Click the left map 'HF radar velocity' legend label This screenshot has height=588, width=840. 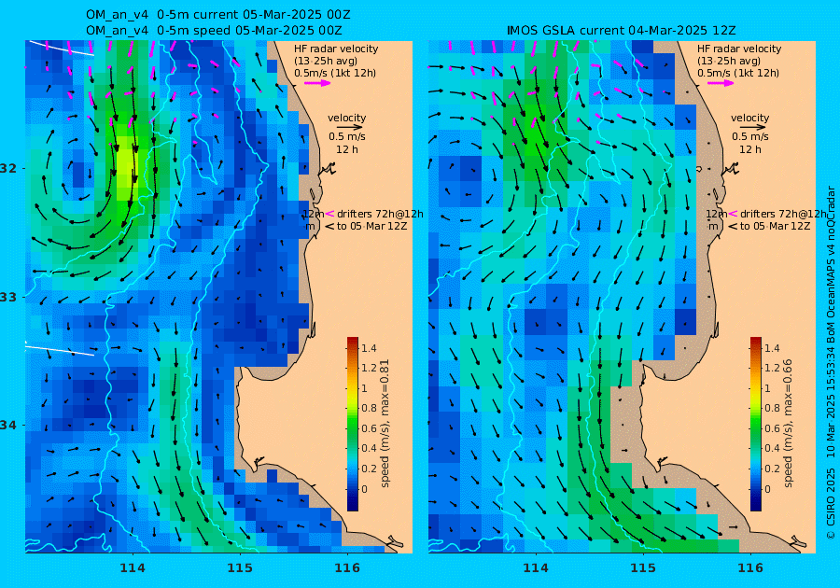pos(336,49)
